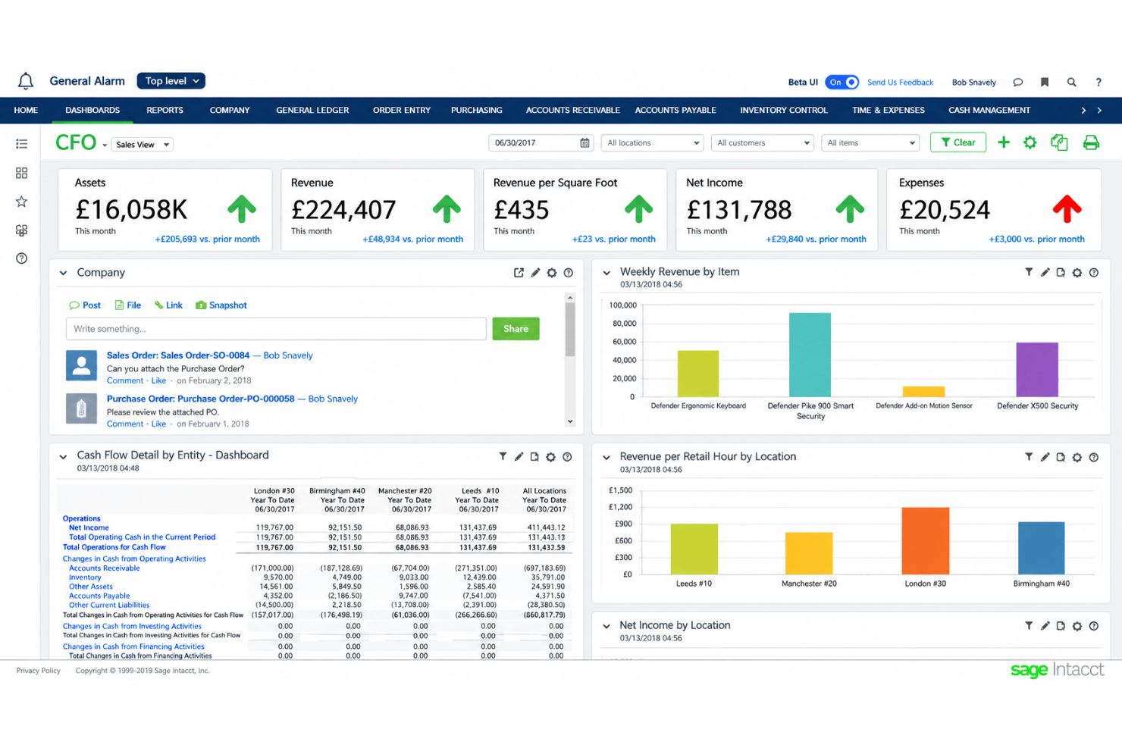The height and width of the screenshot is (748, 1122).
Task: Open the GENERAL LEDGER menu
Action: [312, 111]
